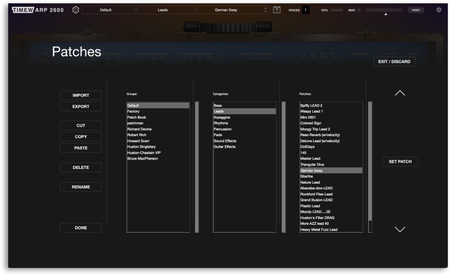This screenshot has height=275, width=450.
Task: Open settings with the gear icon
Action: click(439, 10)
